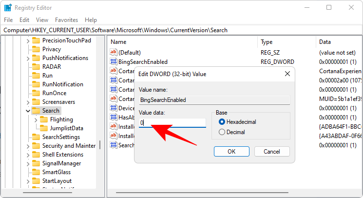Image resolution: width=363 pixels, height=198 pixels.
Task: Click the registry path address bar
Action: 181,30
